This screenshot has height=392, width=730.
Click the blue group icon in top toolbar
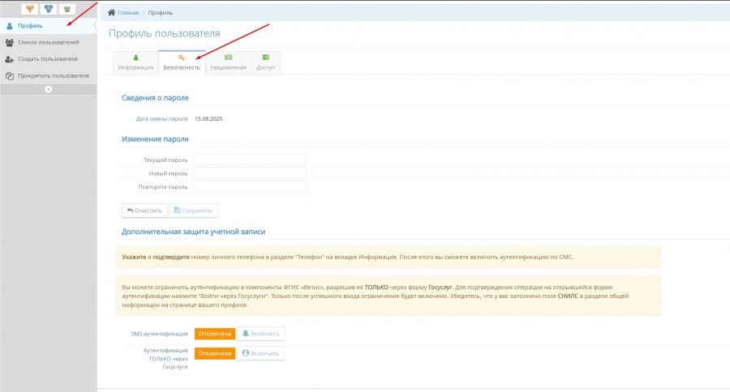pos(48,9)
